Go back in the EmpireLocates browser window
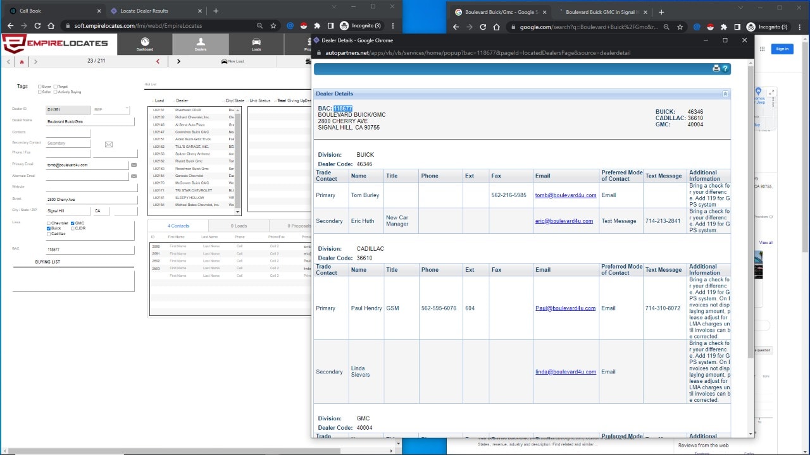The image size is (810, 455). [10, 26]
